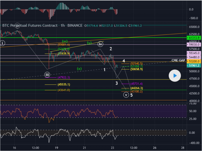The width and height of the screenshot is (202, 151).
Task: Click the green (y) wave label
Action: 89,43
